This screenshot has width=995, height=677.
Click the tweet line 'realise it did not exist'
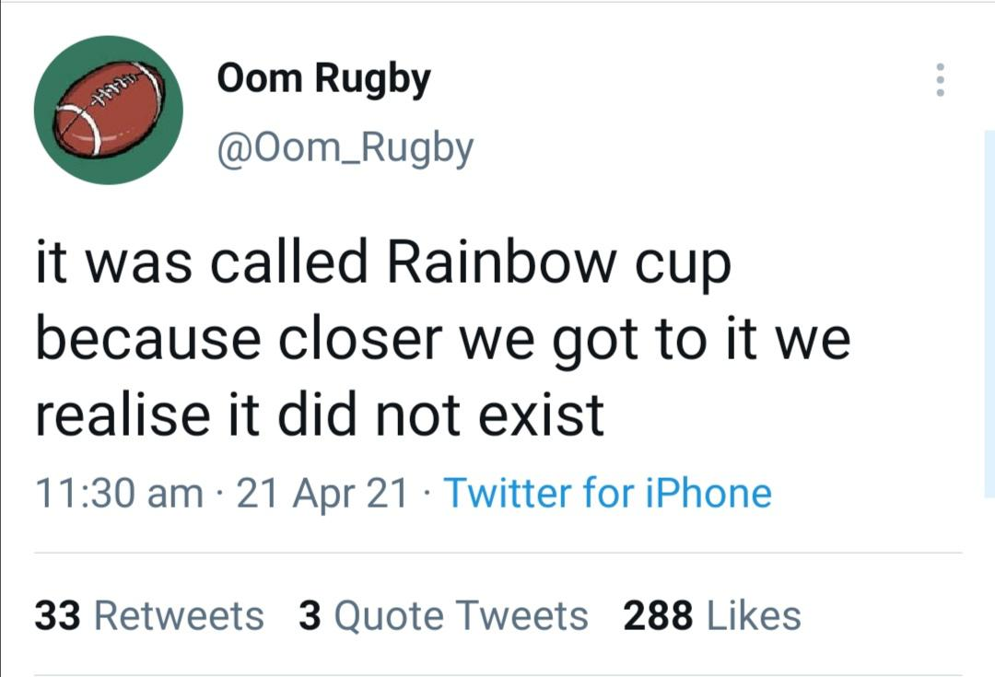click(320, 414)
